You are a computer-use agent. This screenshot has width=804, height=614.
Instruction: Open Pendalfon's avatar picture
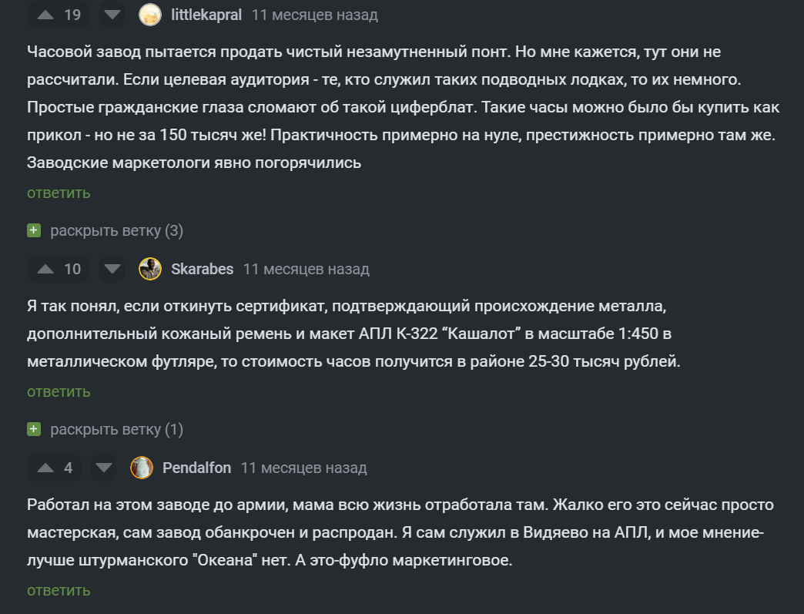142,468
